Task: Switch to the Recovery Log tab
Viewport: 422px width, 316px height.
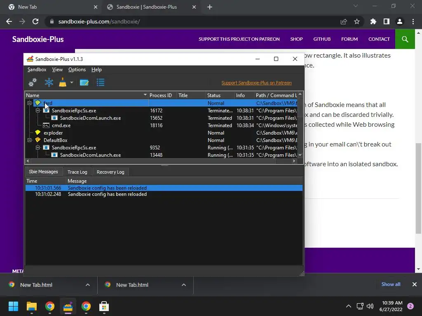Action: 110,172
